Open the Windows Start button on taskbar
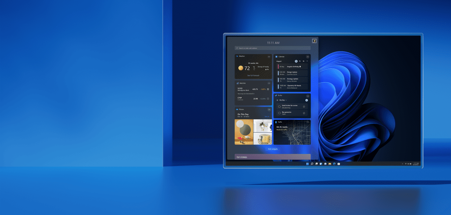The image size is (451, 215). [x=307, y=164]
